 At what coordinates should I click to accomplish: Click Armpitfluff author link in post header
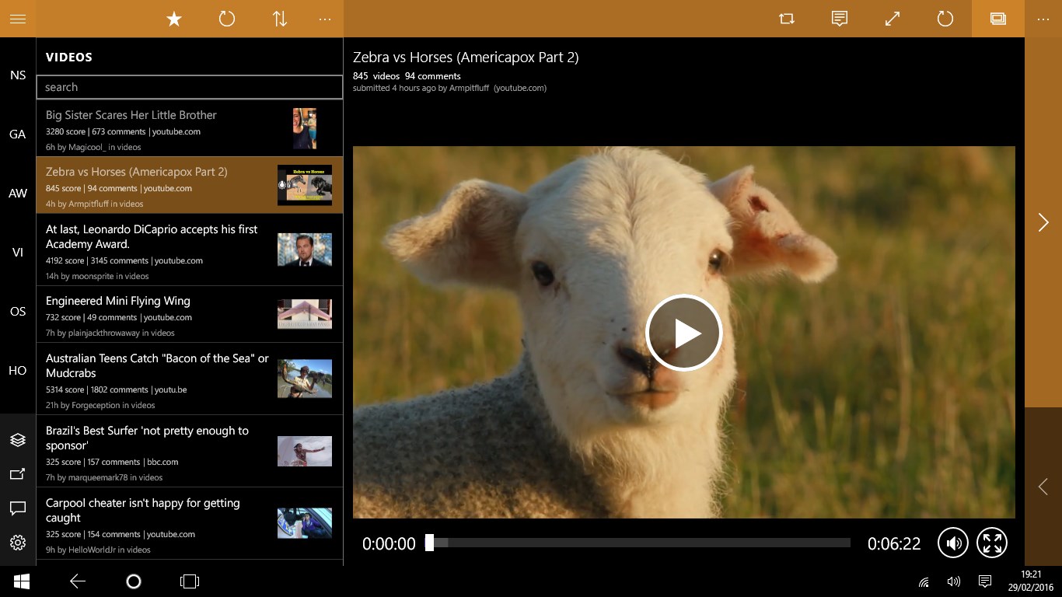tap(470, 88)
